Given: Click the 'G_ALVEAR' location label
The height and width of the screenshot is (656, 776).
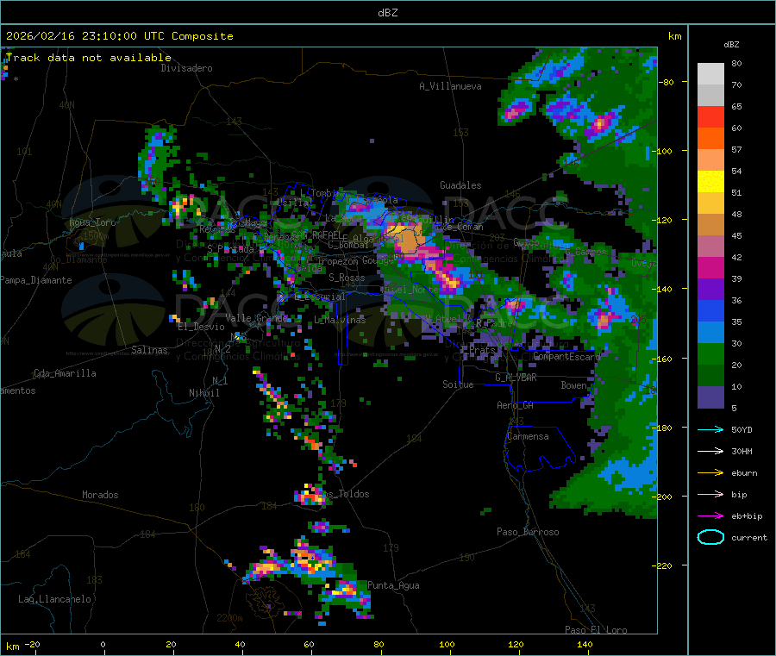Looking at the screenshot, I should 516,378.
